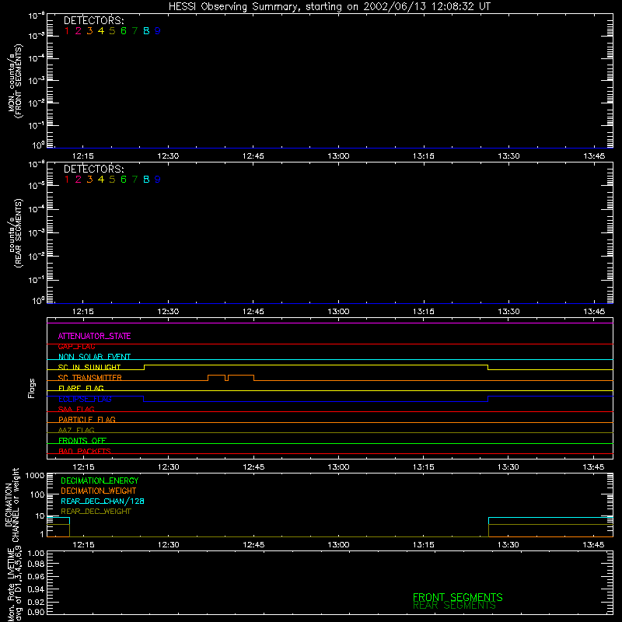
Task: Click 13:15 tick under the Flags plot
Action: tap(423, 467)
